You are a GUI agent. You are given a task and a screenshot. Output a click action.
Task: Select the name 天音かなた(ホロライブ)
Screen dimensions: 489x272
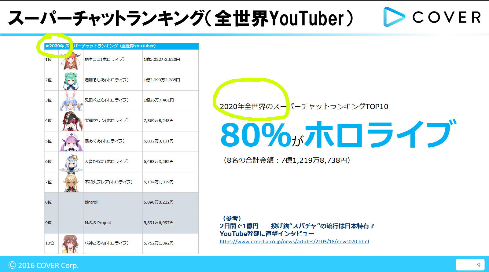[107, 161]
